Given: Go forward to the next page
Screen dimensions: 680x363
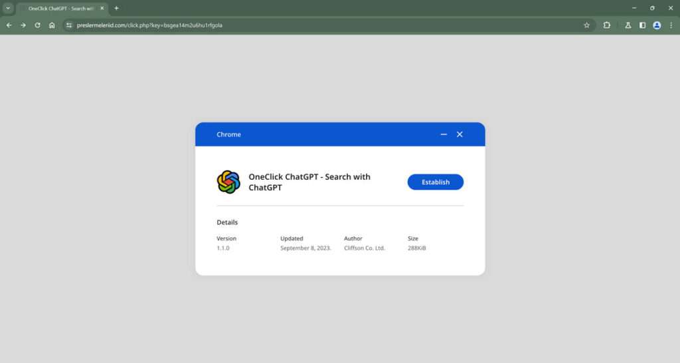Looking at the screenshot, I should (23, 25).
